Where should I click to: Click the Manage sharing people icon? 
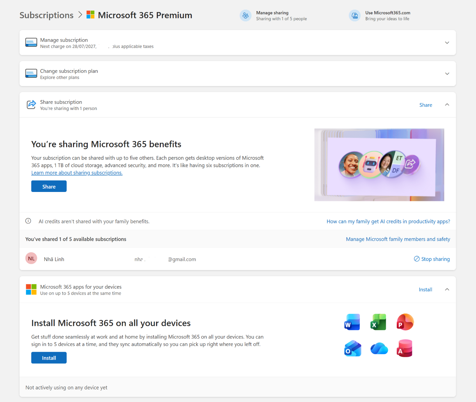click(x=246, y=16)
